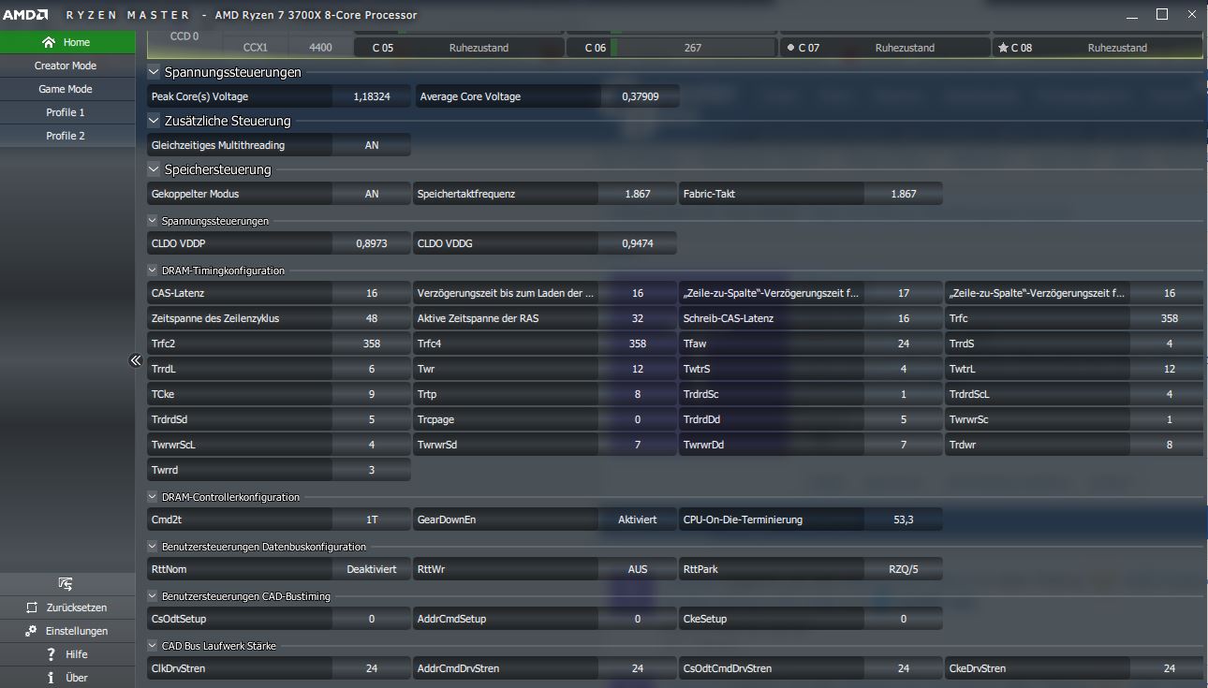Click GearDownEn value Aktiviert
1208x688 pixels.
coord(638,520)
